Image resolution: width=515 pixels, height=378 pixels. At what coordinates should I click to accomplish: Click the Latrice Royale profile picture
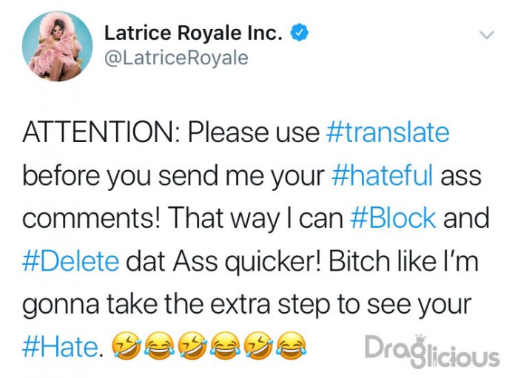[57, 46]
